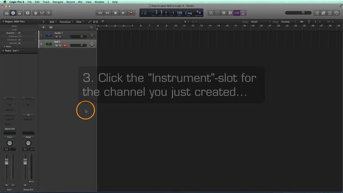Rewind the playhead
343x193 pixels.
[100, 13]
